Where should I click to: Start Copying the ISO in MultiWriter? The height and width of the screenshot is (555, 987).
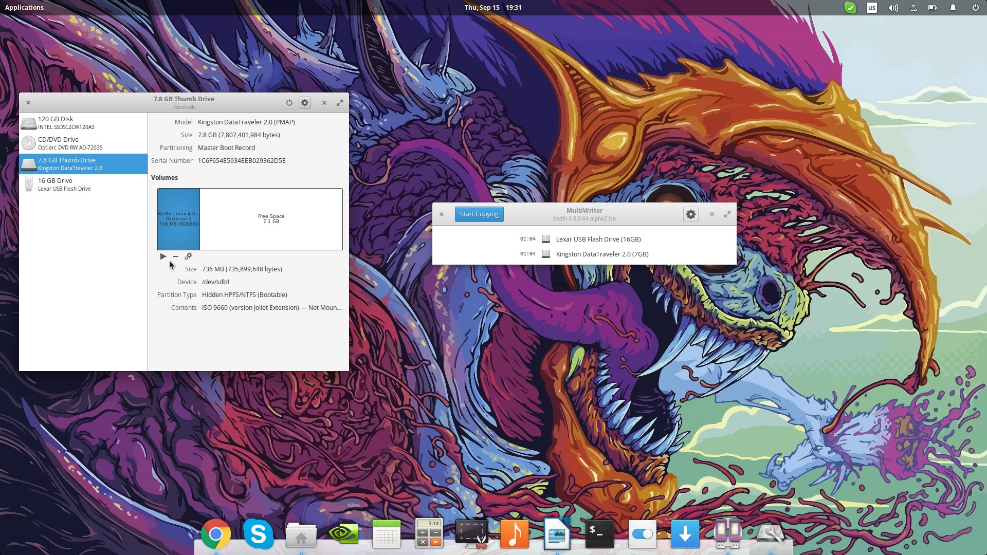[x=479, y=214]
